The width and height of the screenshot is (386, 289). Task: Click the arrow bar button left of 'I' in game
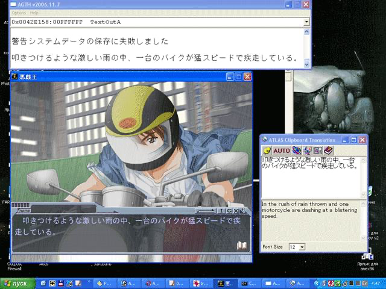[x=206, y=211]
